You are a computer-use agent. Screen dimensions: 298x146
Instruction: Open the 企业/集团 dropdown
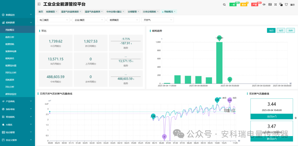click(x=89, y=20)
